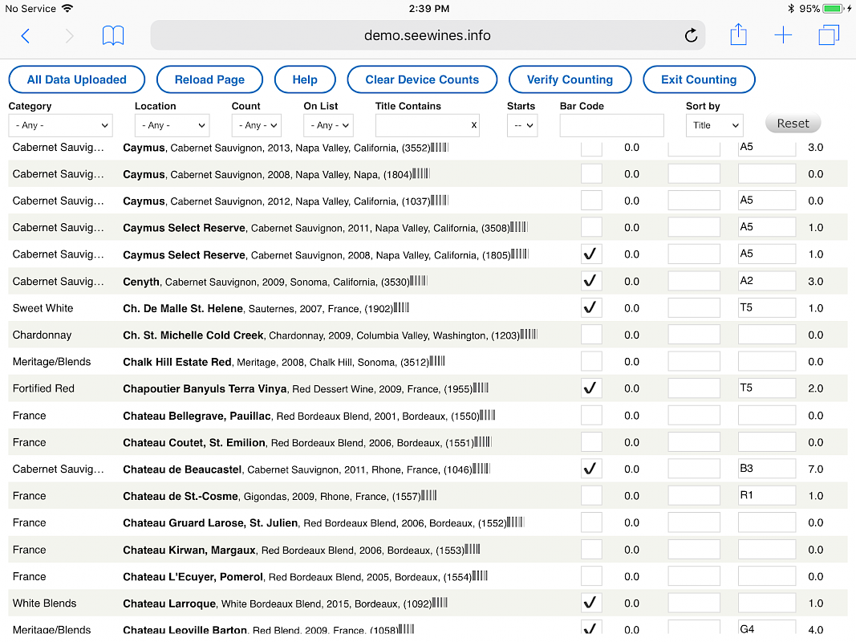Select Chateau Gruard Larose, St. Julien title
The width and height of the screenshot is (856, 642).
210,523
